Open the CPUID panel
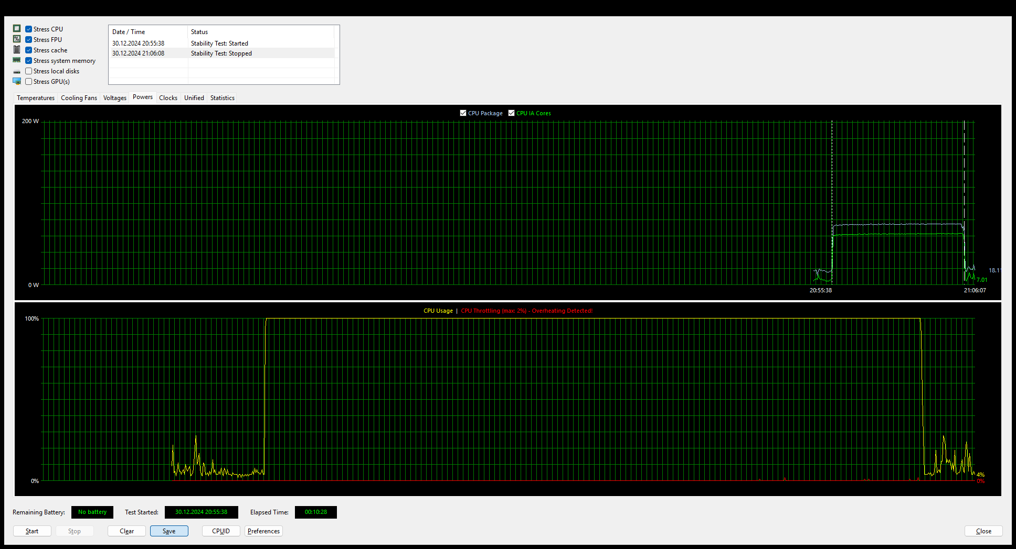1016x549 pixels. (x=221, y=531)
